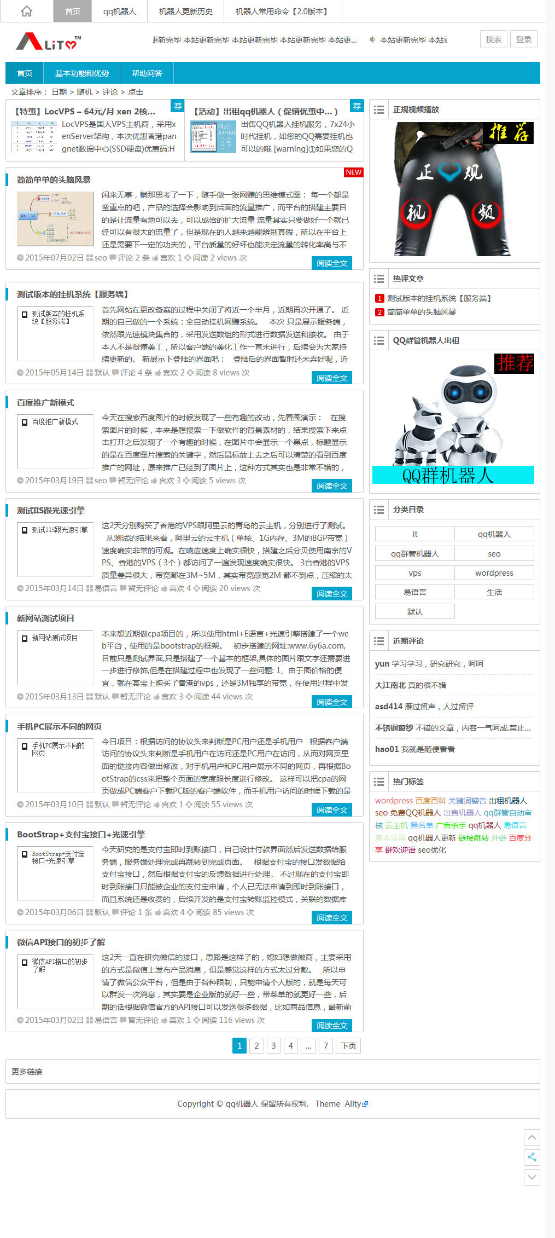
Task: Select category vps
Action: [x=415, y=573]
